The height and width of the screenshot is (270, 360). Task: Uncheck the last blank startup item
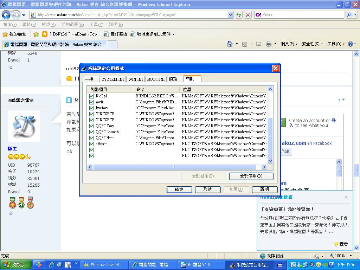[x=92, y=156]
